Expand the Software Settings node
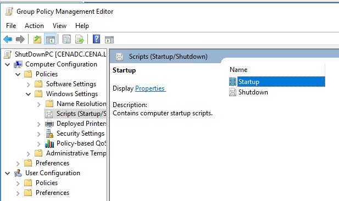The height and width of the screenshot is (201, 339). click(x=29, y=84)
